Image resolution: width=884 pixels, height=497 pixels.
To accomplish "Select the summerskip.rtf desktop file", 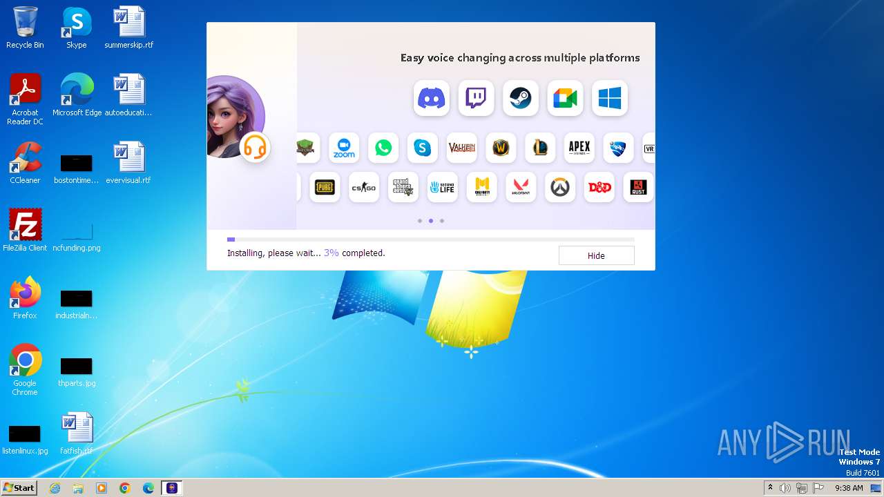I will point(129,28).
